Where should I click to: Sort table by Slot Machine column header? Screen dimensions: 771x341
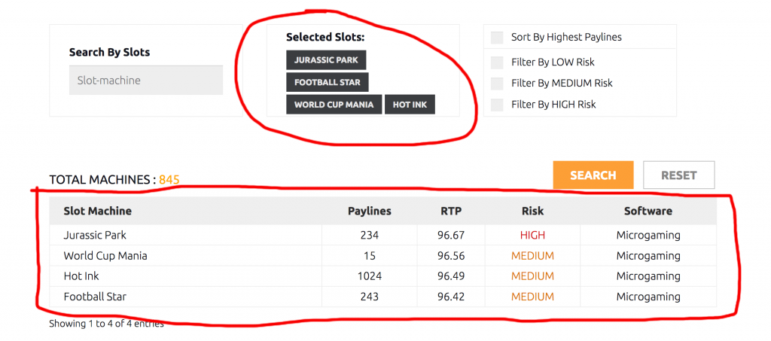97,211
